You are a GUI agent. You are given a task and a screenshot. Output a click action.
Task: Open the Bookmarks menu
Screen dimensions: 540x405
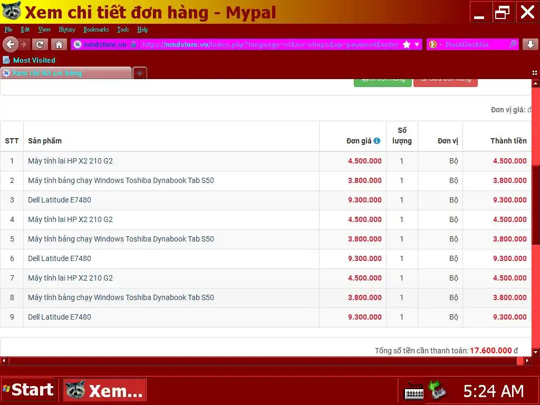click(96, 30)
